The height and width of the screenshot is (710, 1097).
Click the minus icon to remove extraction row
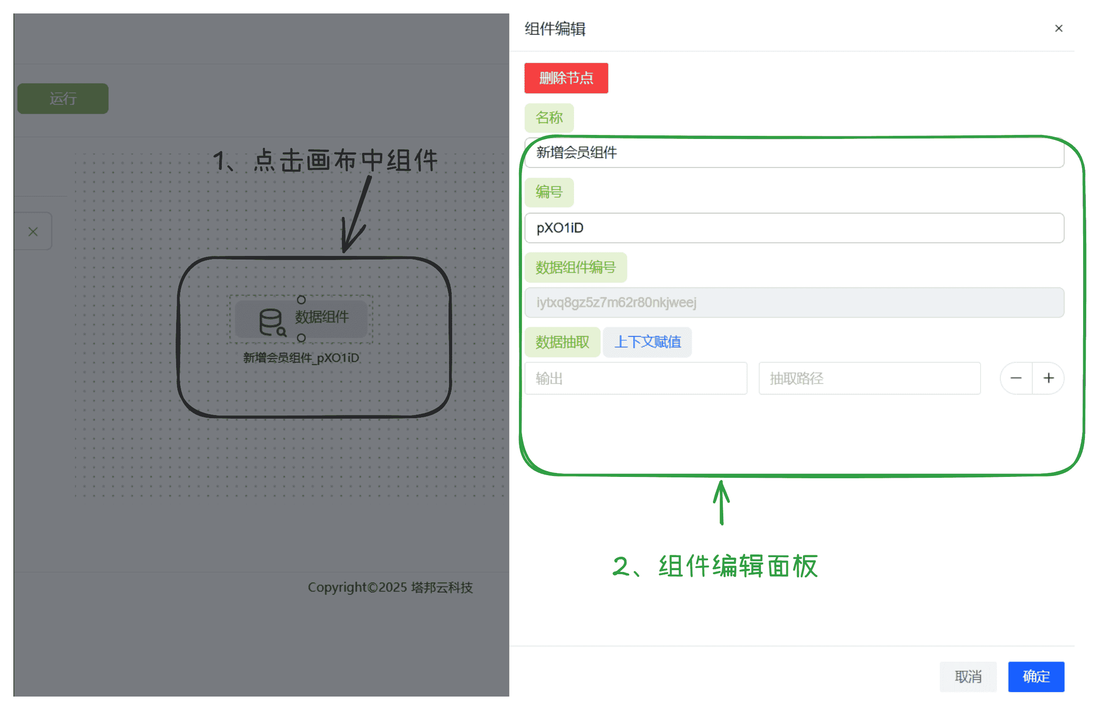[1016, 378]
